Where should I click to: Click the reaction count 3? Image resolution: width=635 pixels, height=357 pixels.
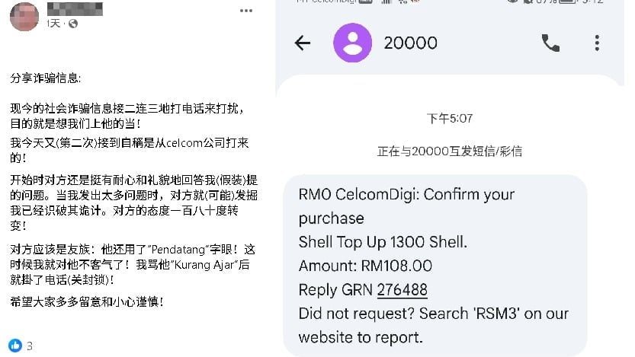tap(30, 346)
